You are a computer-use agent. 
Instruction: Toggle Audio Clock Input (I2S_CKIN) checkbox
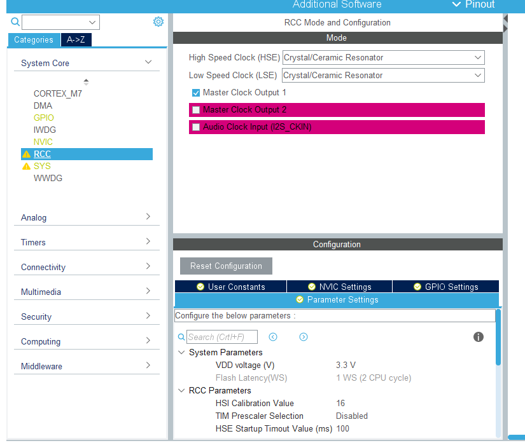point(196,127)
